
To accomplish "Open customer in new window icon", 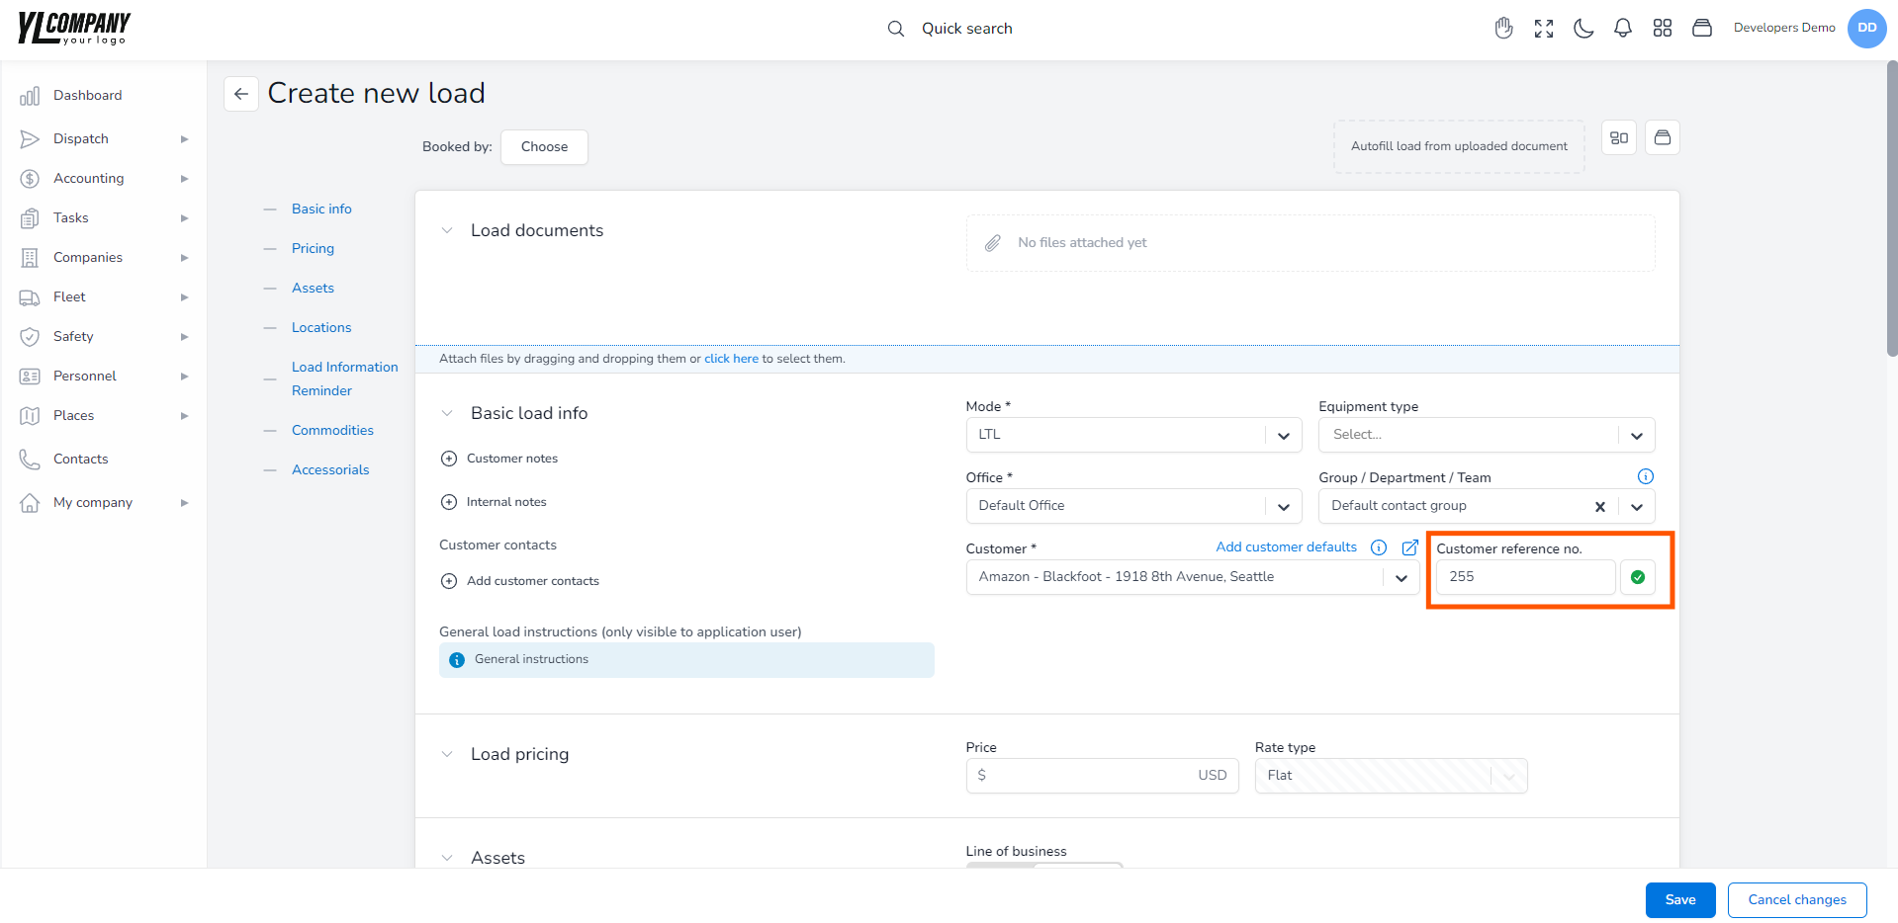I will [x=1410, y=547].
